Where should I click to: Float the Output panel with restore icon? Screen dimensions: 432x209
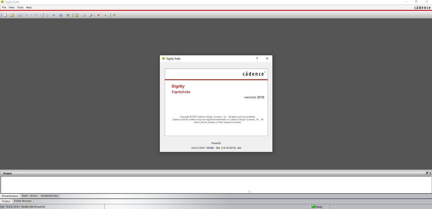pyautogui.click(x=427, y=173)
